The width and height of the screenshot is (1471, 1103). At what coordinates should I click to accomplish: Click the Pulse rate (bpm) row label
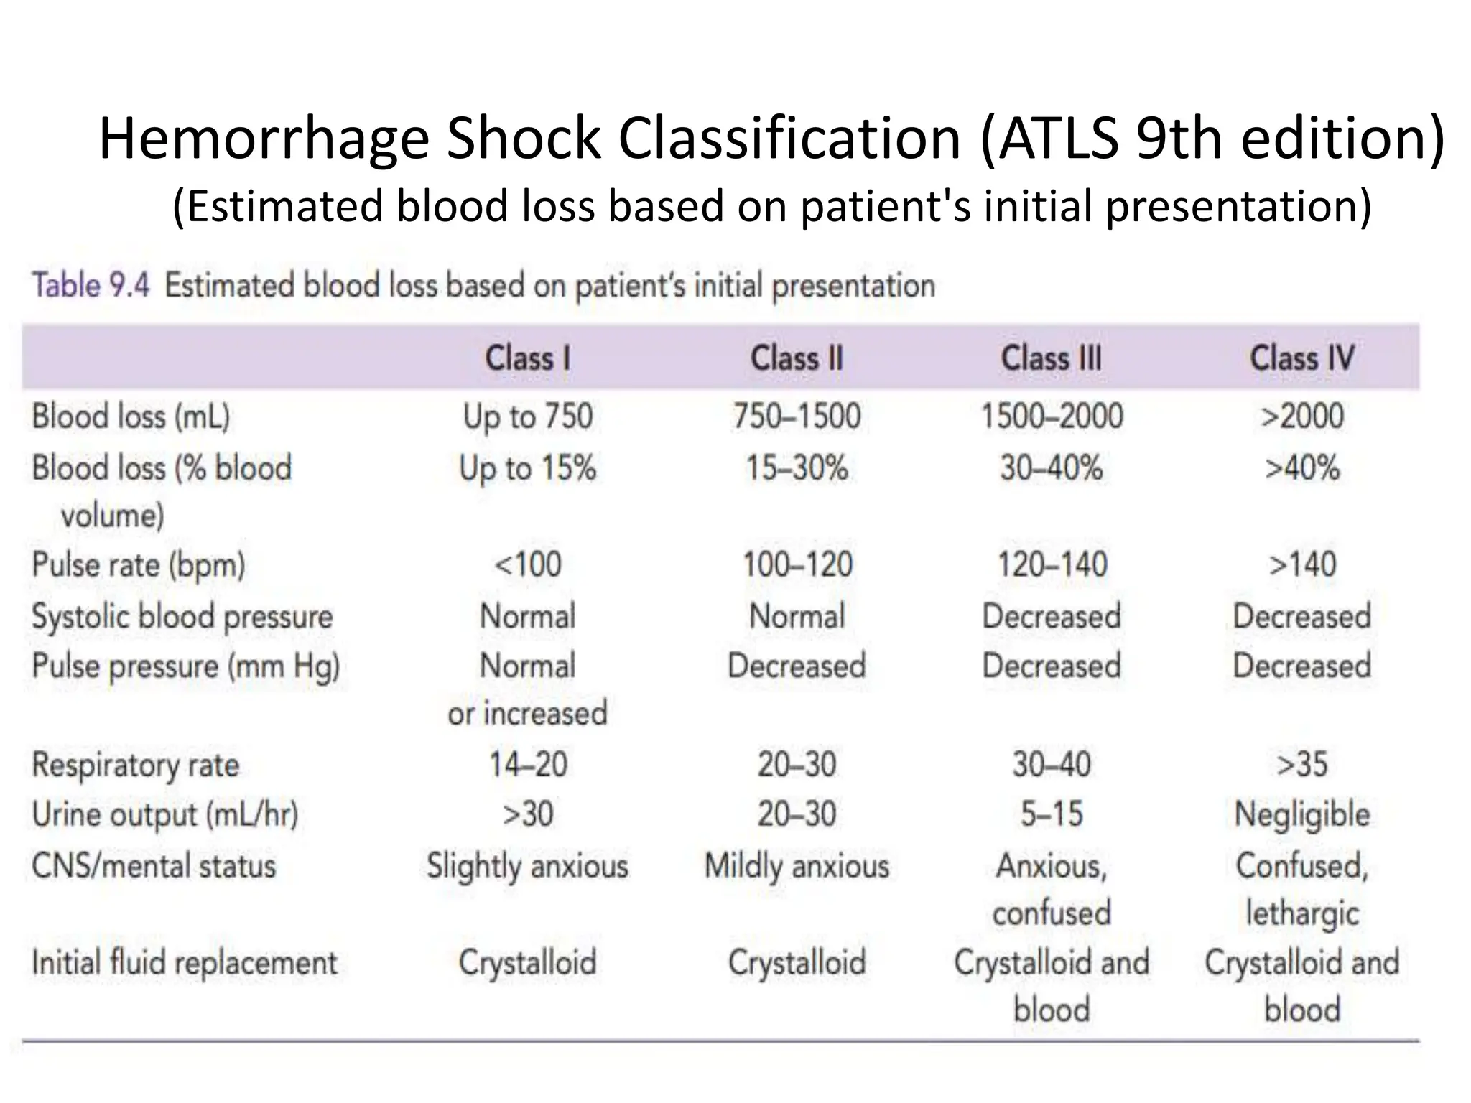coord(139,565)
